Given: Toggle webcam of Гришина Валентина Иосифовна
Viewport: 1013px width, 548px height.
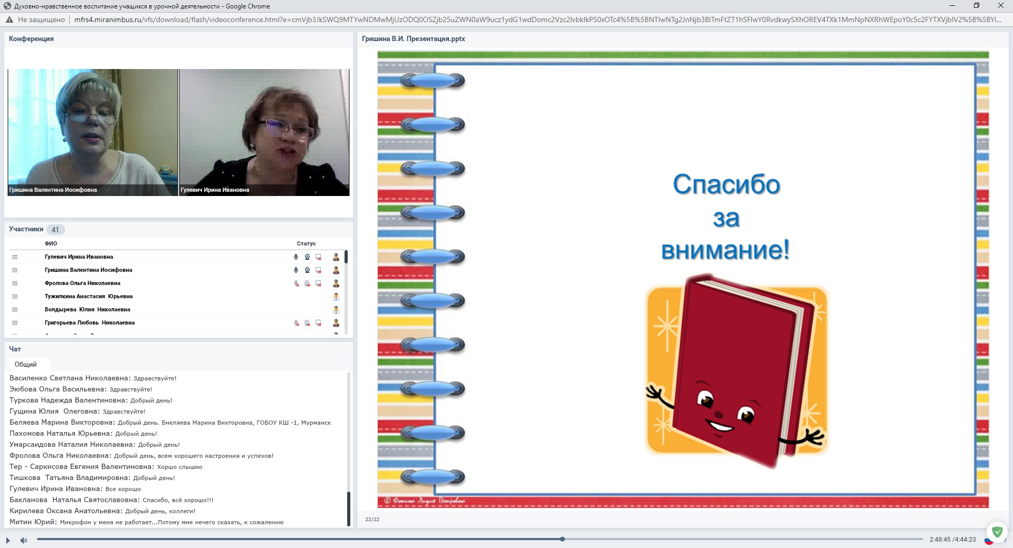Looking at the screenshot, I should [307, 270].
